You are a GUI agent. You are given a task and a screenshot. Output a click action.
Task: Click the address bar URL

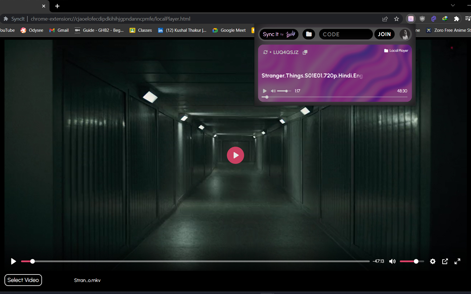coord(110,19)
